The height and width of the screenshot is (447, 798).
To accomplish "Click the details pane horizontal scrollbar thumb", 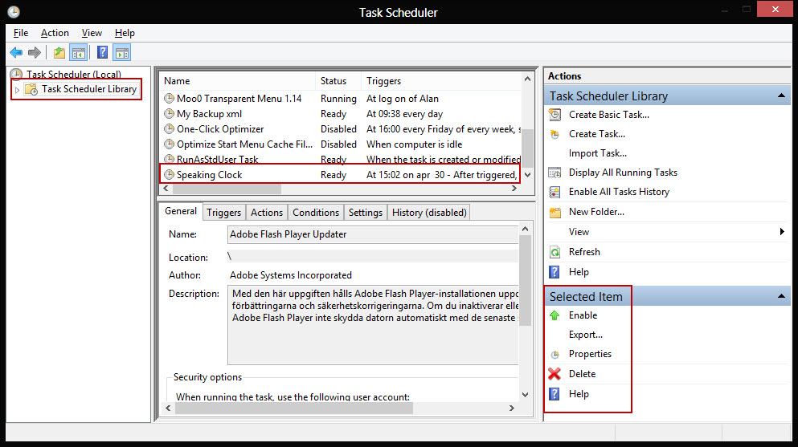I will (294, 408).
